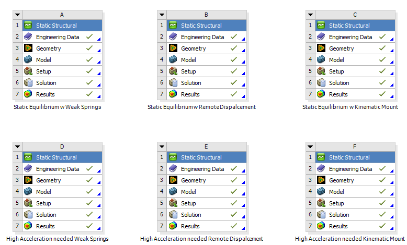Viewport: 407px width, 245px height.
Task: Select Solution cell label in system F
Action: 339,215
